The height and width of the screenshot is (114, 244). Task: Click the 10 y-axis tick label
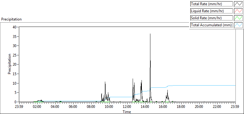tap(15, 83)
